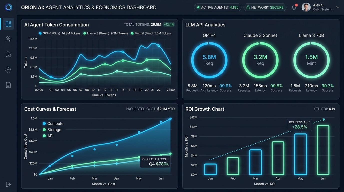Viewport: 344px width, 192px height.
Task: Click the Network: Secure status badge
Action: click(x=265, y=7)
